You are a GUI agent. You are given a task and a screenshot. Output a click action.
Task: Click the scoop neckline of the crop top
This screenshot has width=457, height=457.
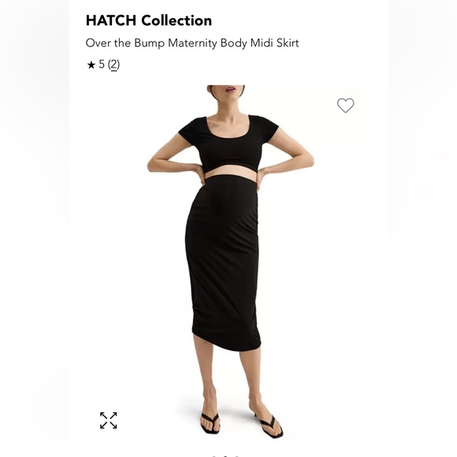click(x=228, y=128)
